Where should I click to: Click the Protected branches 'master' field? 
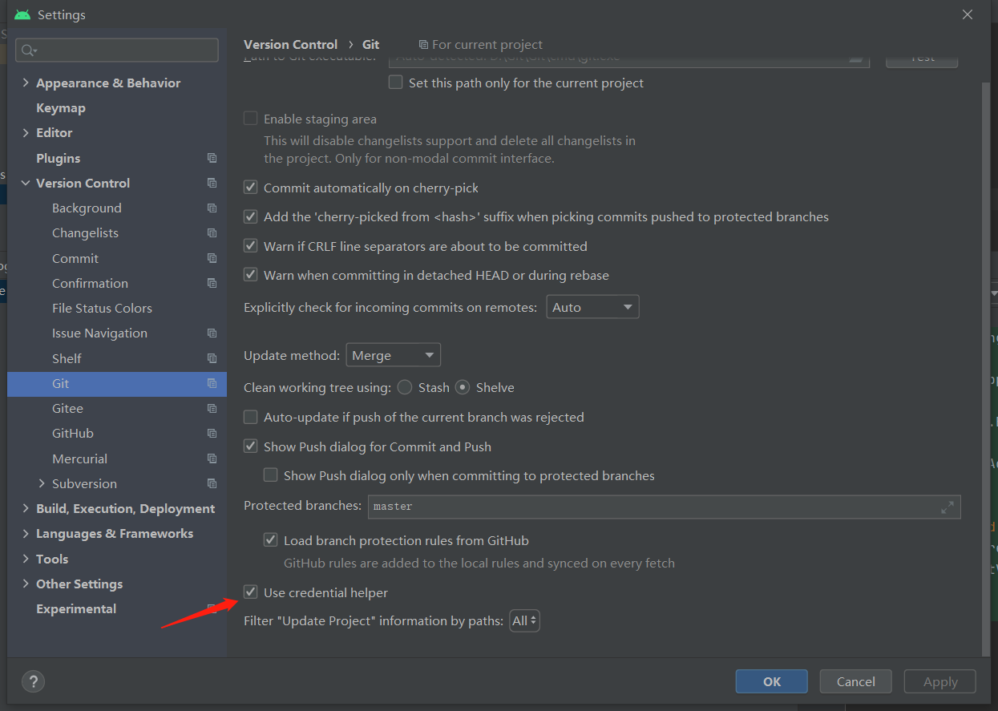click(x=664, y=507)
